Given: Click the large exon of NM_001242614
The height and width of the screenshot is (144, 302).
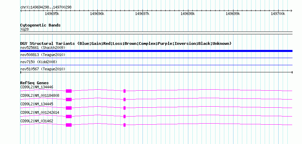Looking at the screenshot, I should point(69,116).
